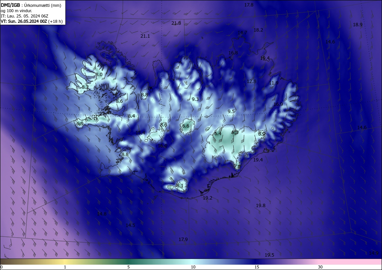Click the color scale tick labeled 1
This screenshot has height=270, width=382.
(65, 267)
